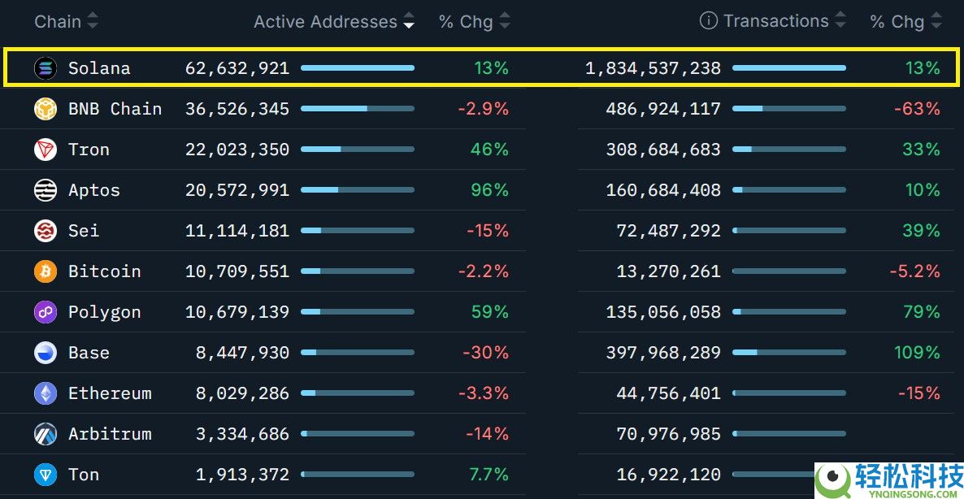
Task: Open the Ethereum chain name link
Action: click(110, 393)
